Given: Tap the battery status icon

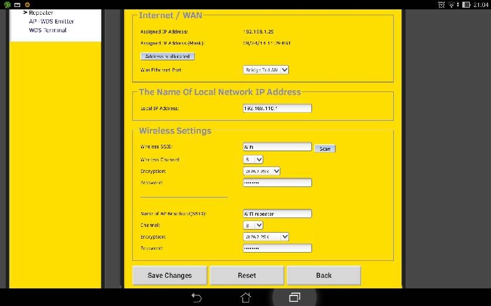Looking at the screenshot, I should tap(466, 5).
